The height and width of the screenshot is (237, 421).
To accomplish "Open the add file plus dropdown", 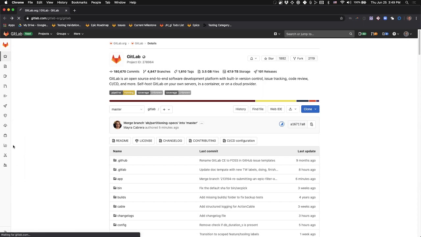I will pyautogui.click(x=166, y=109).
